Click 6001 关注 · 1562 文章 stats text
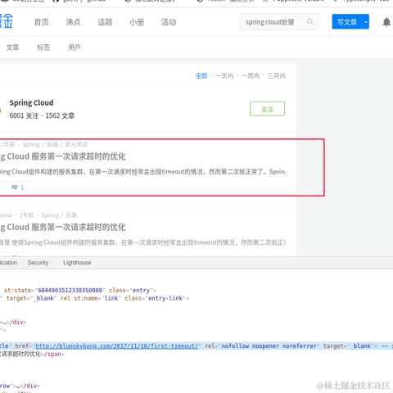Screen dimensions: 393x393 (42, 115)
